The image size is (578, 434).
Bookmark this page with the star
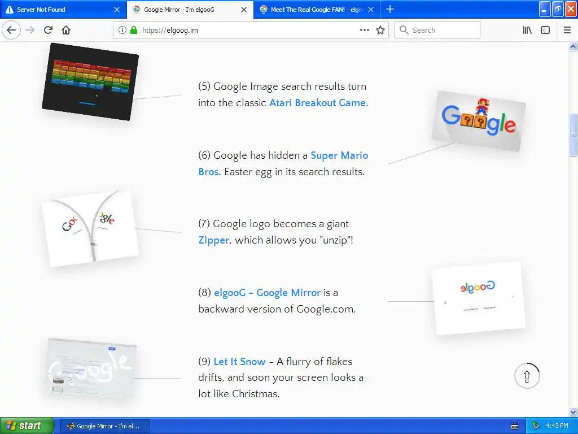tap(380, 30)
